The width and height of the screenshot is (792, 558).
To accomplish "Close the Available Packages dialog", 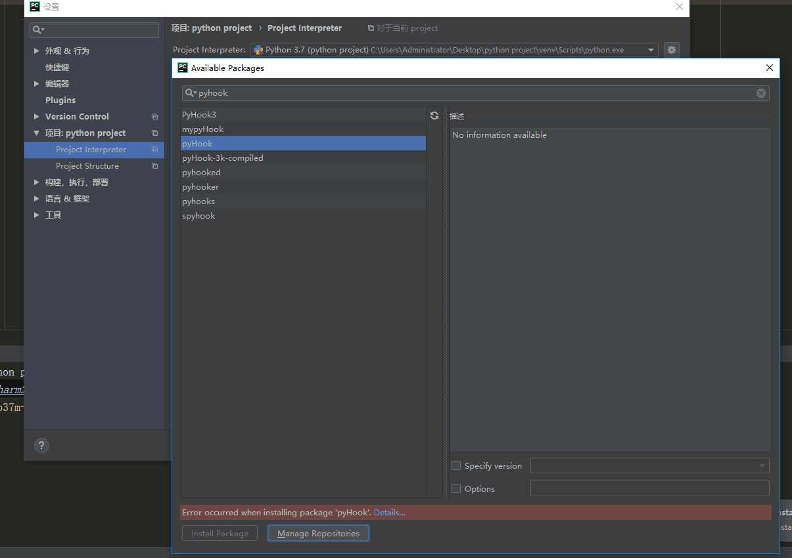I will pos(770,68).
